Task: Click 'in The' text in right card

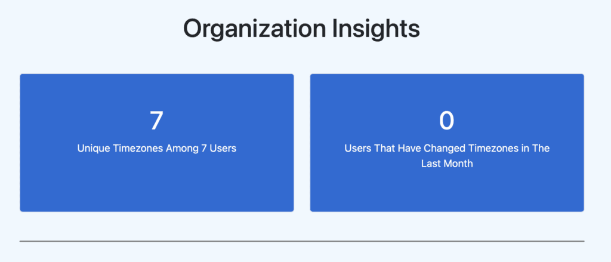Action: [x=535, y=149]
